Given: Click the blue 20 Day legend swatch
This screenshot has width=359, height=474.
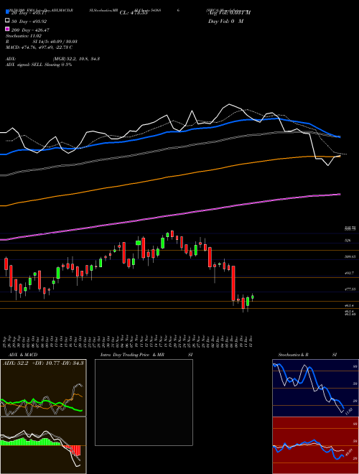Looking at the screenshot, I should [8, 12].
